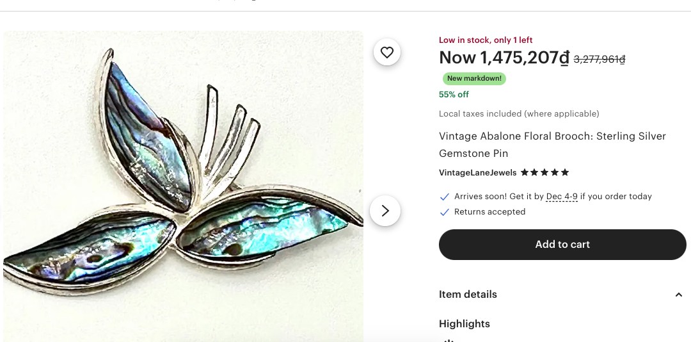This screenshot has height=342, width=691.
Task: Click the Add to cart button
Action: click(x=562, y=245)
